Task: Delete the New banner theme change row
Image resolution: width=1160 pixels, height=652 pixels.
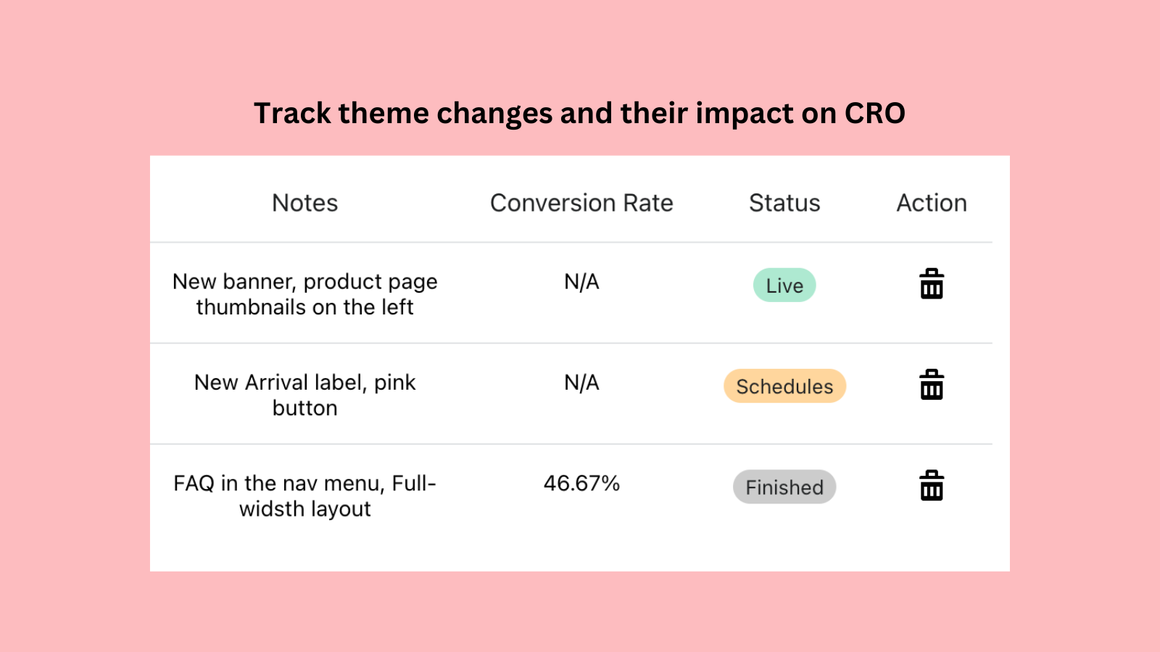Action: (932, 284)
